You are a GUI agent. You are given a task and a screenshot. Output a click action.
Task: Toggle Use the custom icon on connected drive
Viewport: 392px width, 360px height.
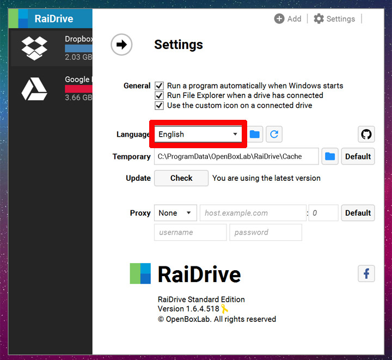click(159, 106)
